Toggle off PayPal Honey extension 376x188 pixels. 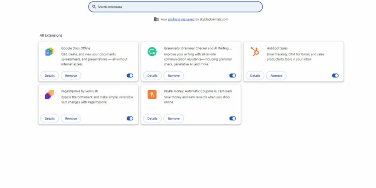pos(232,119)
